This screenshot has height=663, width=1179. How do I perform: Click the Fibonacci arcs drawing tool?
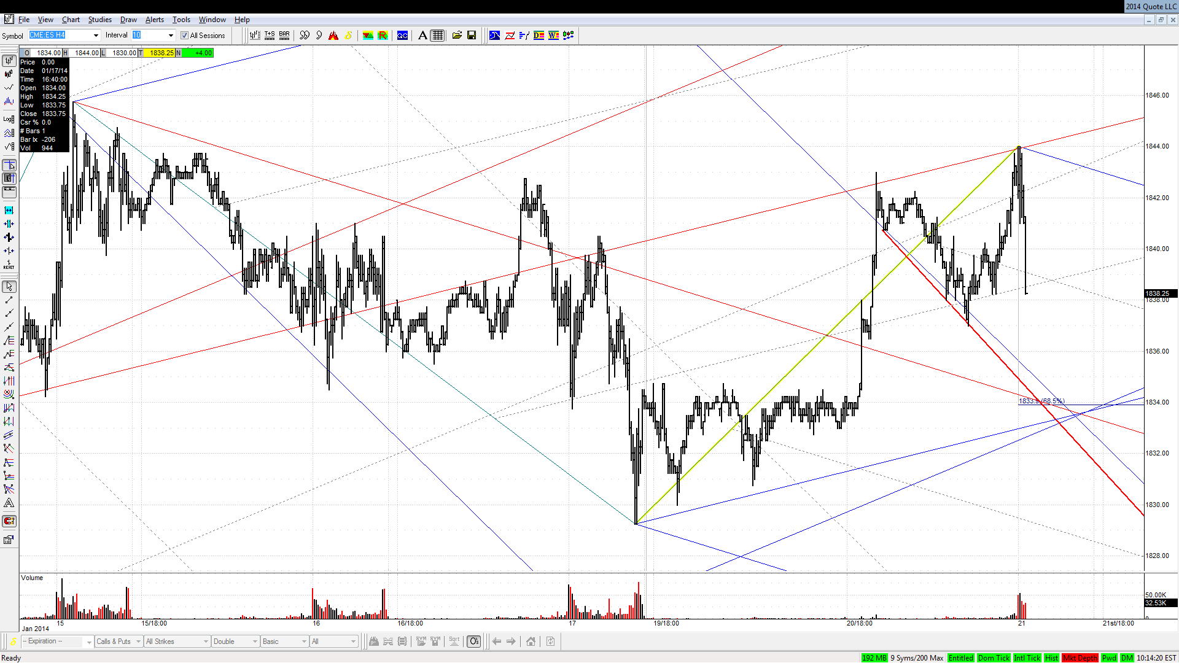pyautogui.click(x=9, y=394)
